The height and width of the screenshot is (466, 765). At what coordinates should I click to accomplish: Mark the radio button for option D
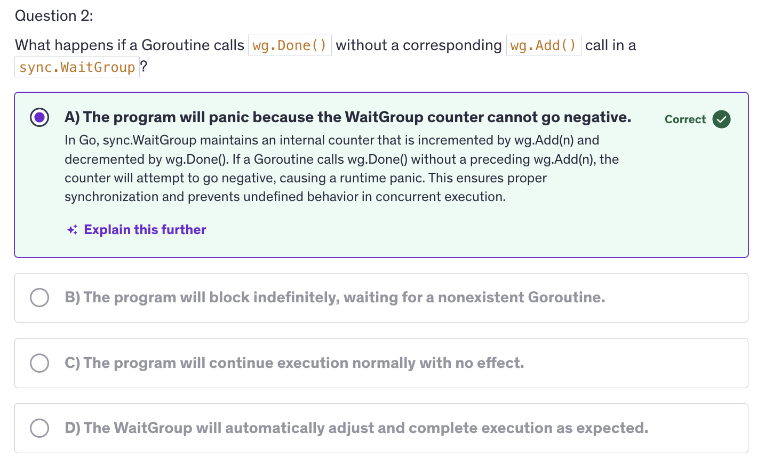pyautogui.click(x=39, y=428)
